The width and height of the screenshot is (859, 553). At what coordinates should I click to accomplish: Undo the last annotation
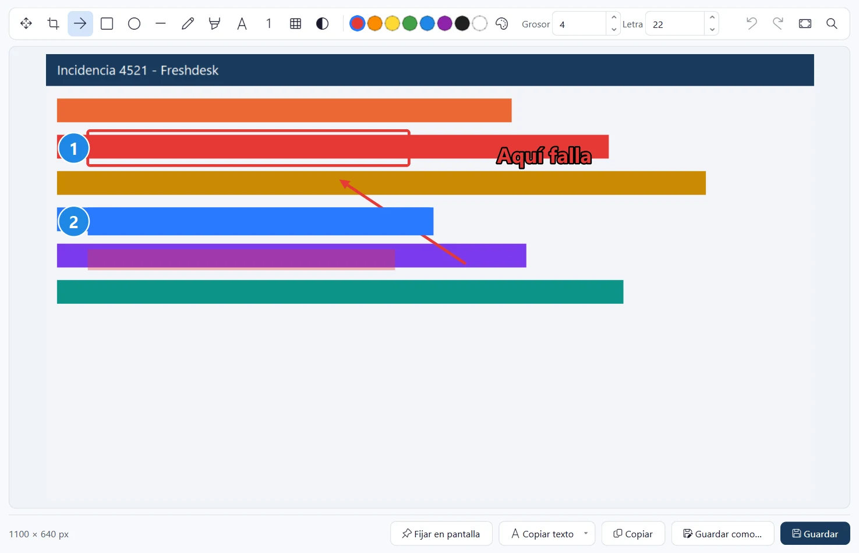pos(751,24)
